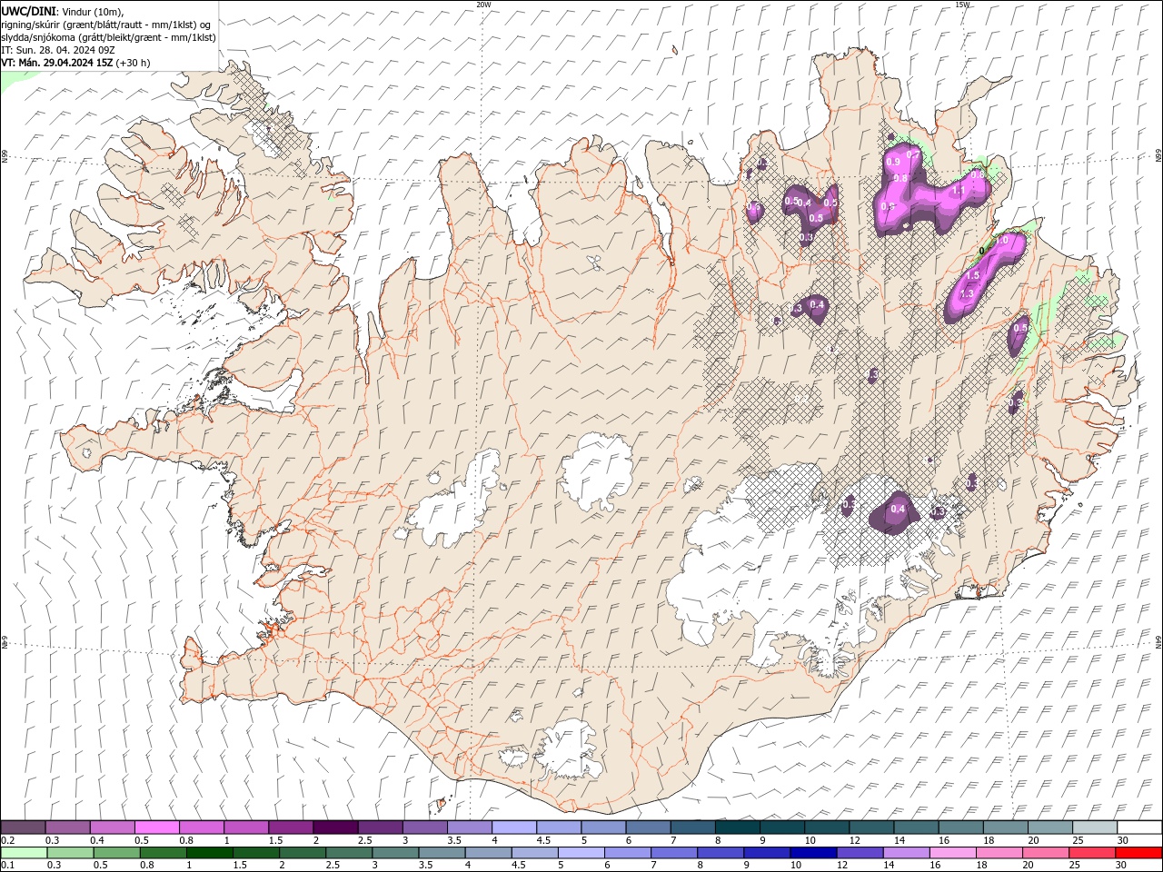Select the deep blue 10 mm rain swatch
Viewport: 1163px width, 872px height.
(x=812, y=853)
